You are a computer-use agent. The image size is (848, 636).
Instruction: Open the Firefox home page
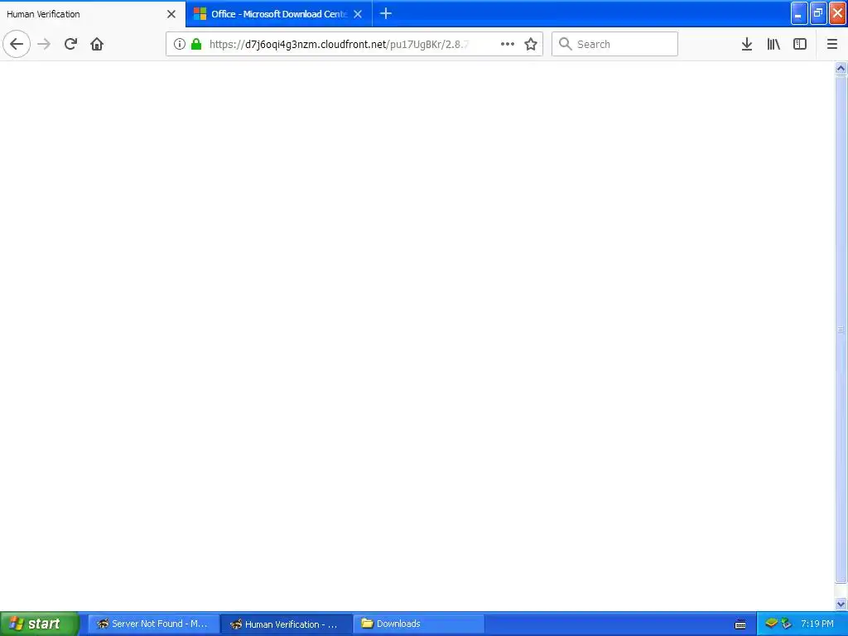coord(97,44)
